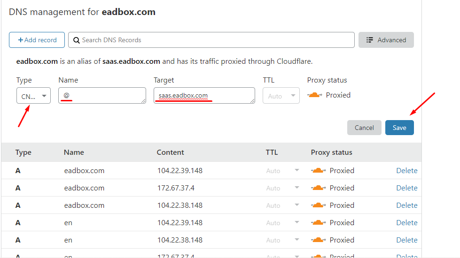
Task: Click the Name field containing @
Action: [x=102, y=96]
